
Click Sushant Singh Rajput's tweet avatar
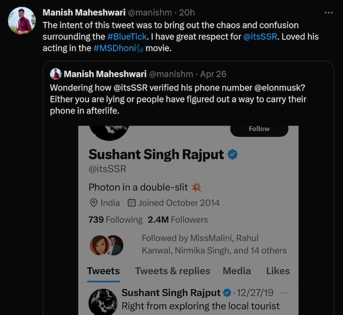(102, 301)
